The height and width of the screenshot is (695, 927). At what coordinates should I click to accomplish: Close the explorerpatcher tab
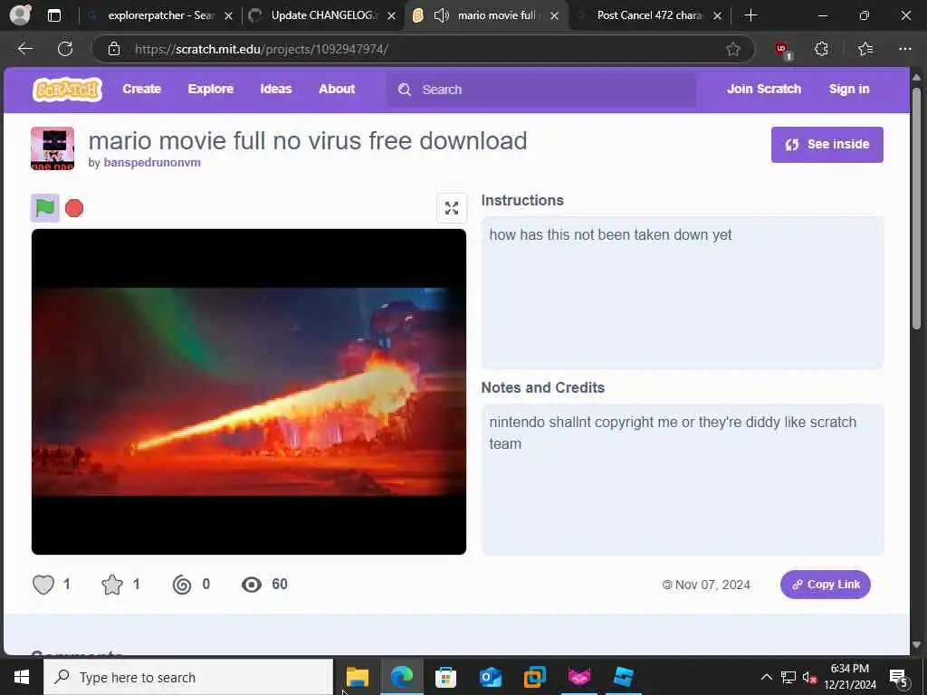click(229, 16)
